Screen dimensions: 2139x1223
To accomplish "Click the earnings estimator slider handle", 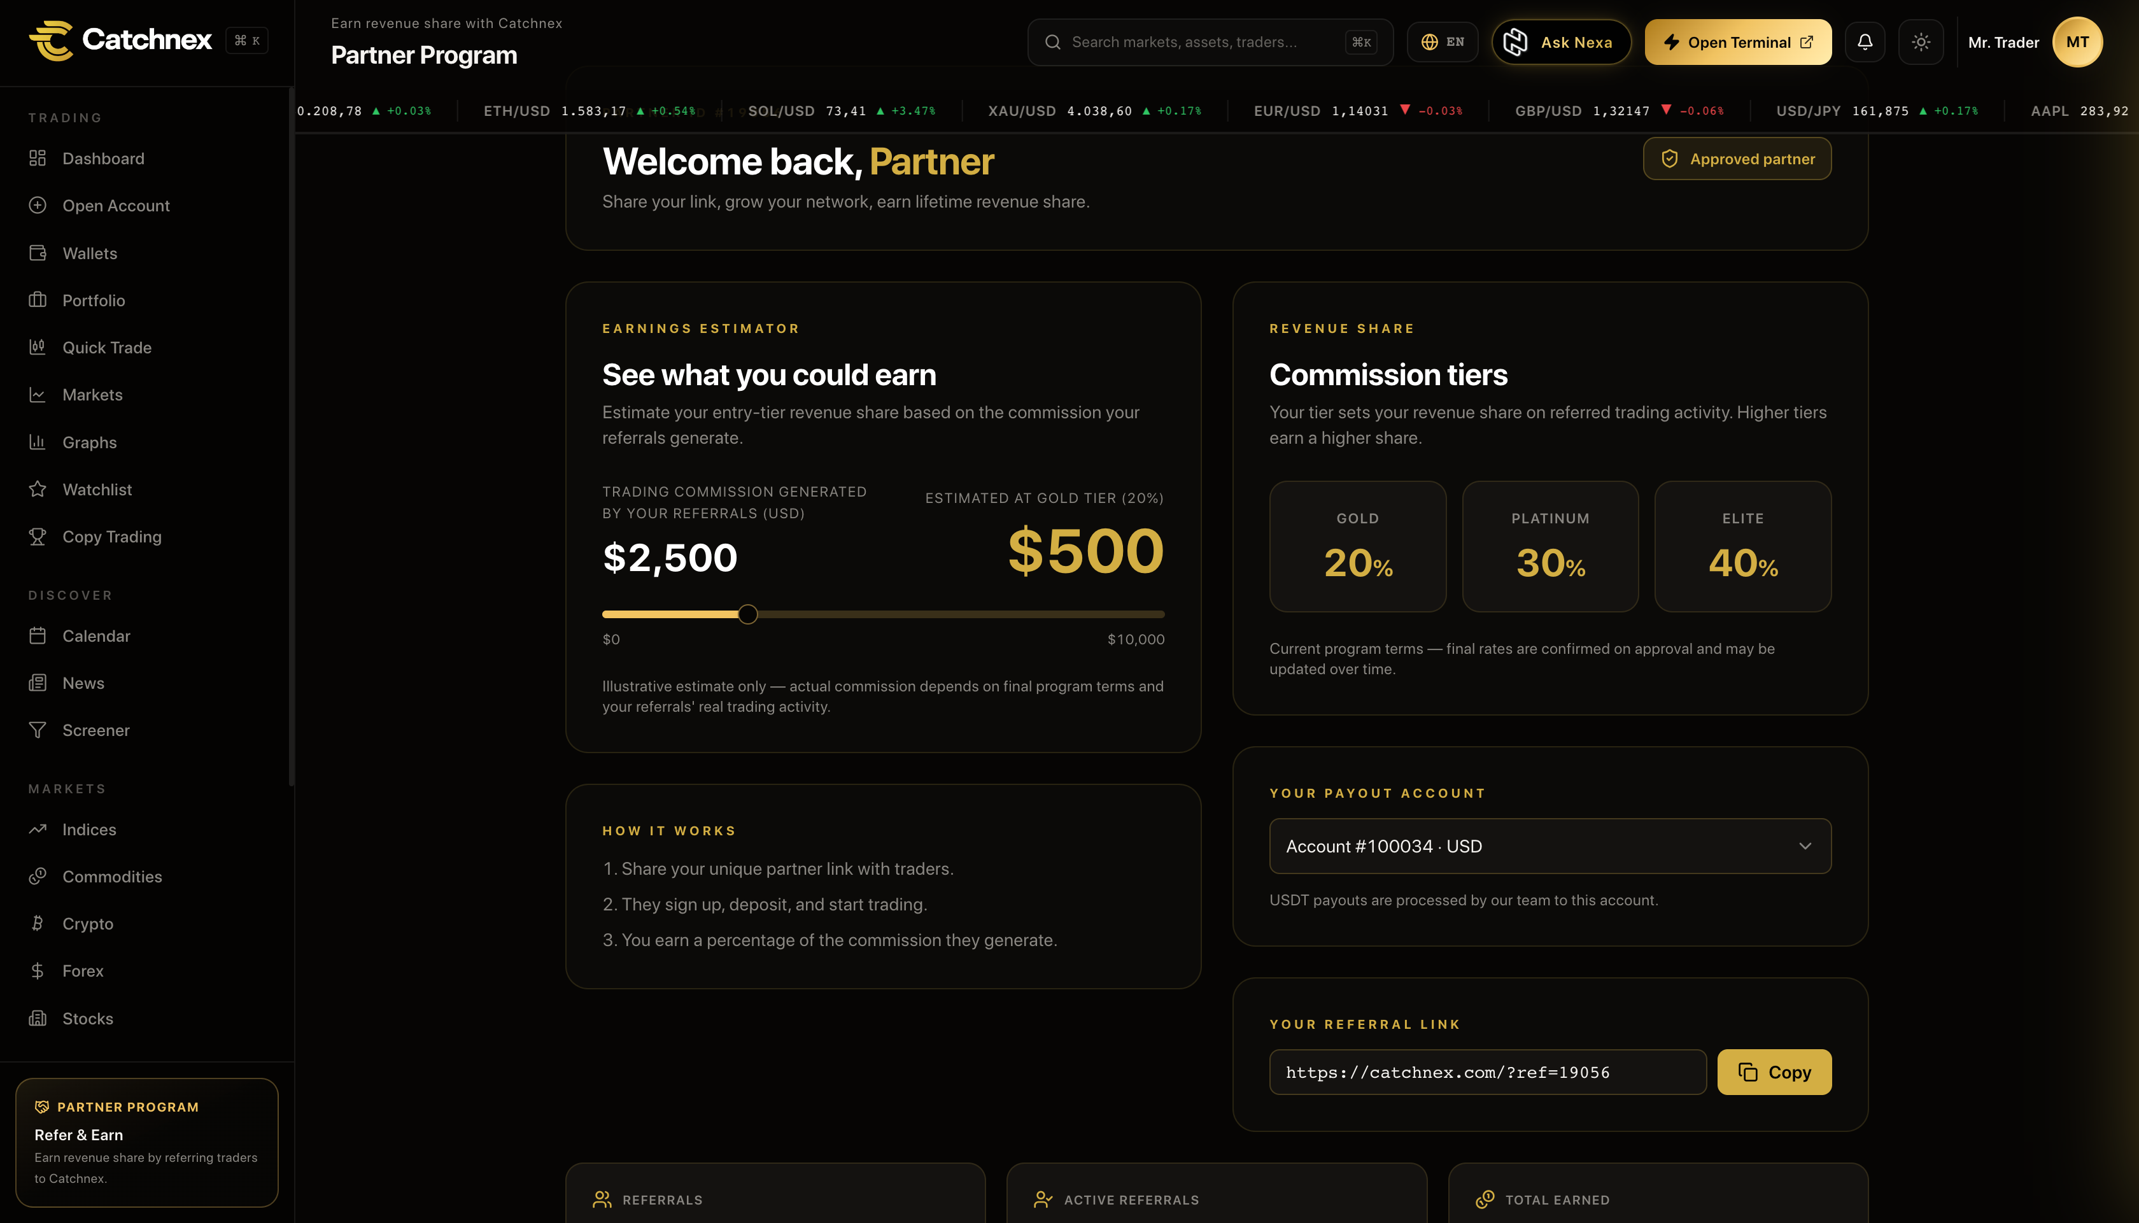I will coord(747,614).
